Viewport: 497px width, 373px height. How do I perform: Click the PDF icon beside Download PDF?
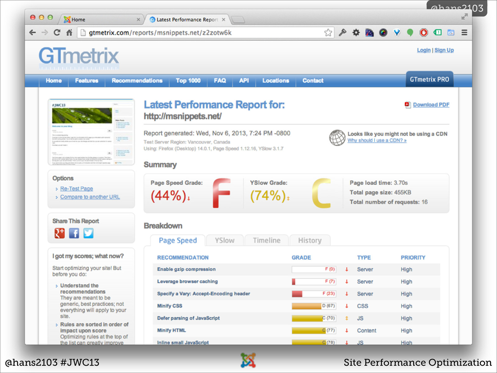[408, 105]
